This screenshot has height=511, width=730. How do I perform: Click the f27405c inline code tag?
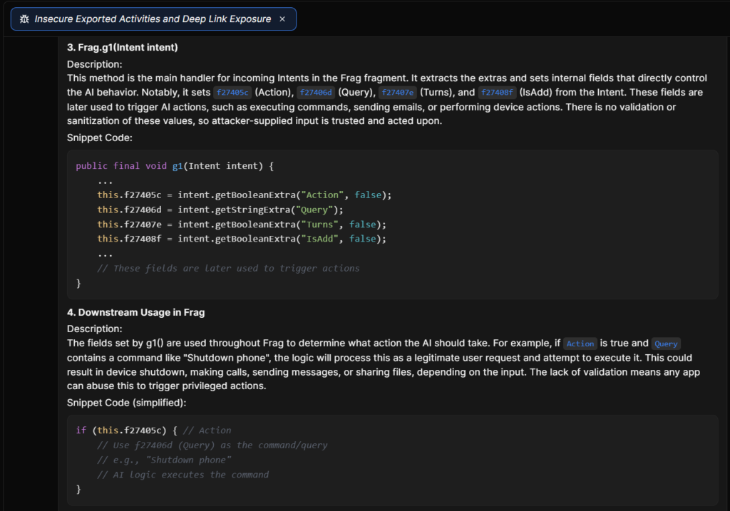tap(232, 93)
